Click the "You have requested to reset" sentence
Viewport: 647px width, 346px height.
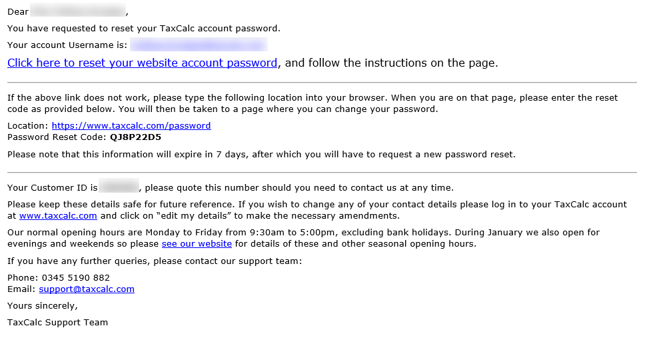click(x=144, y=29)
